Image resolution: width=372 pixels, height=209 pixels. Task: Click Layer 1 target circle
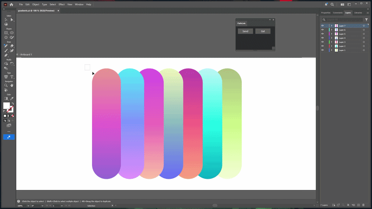pos(364,50)
